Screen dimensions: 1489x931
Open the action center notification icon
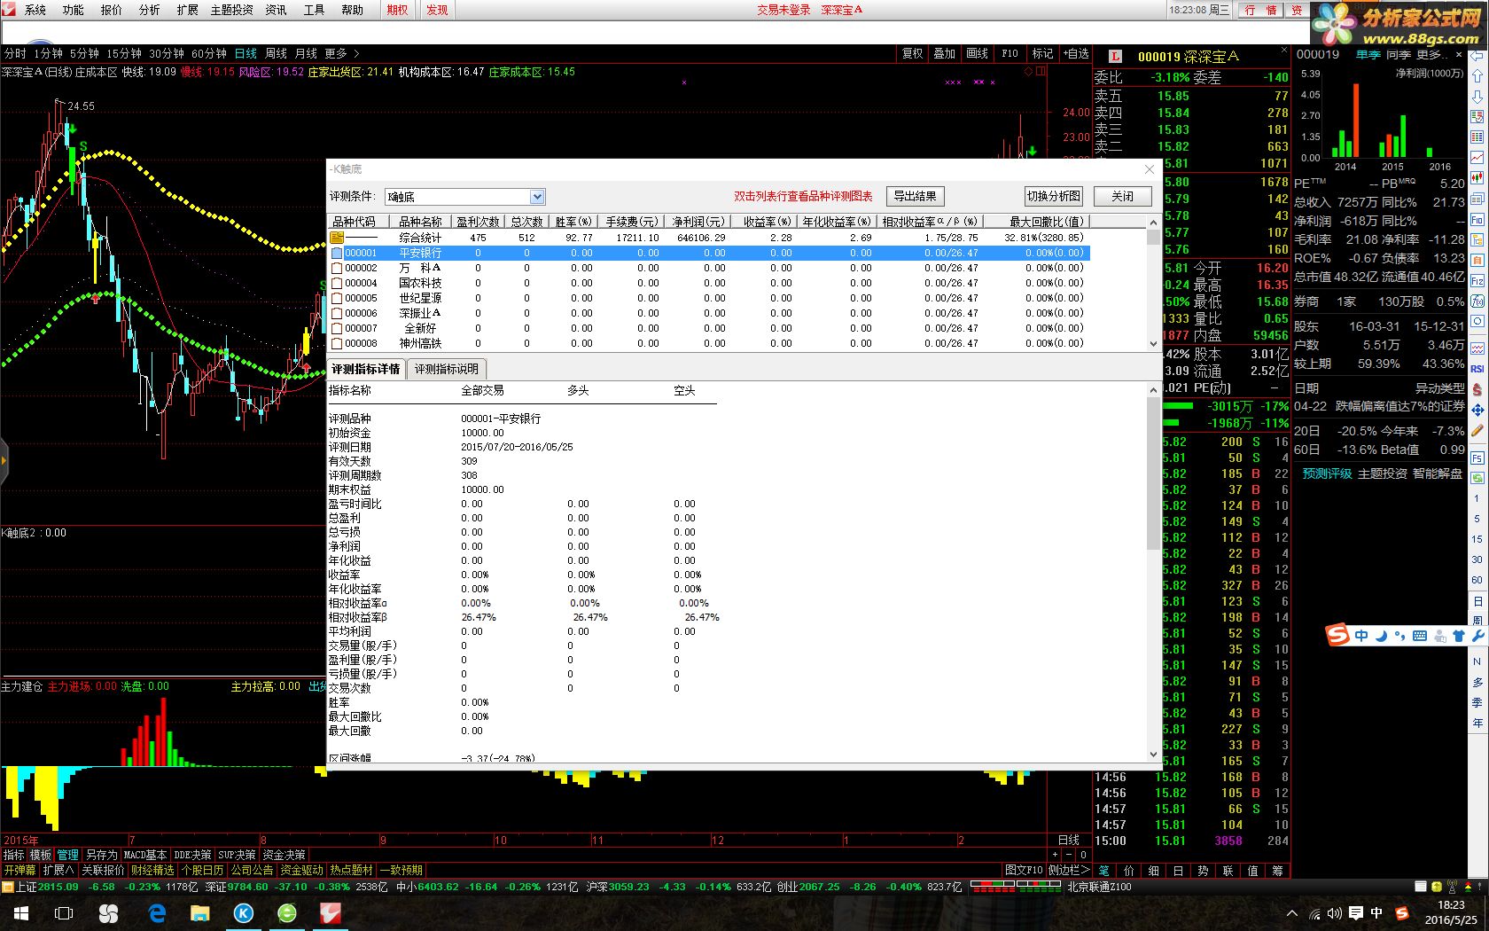(1356, 913)
